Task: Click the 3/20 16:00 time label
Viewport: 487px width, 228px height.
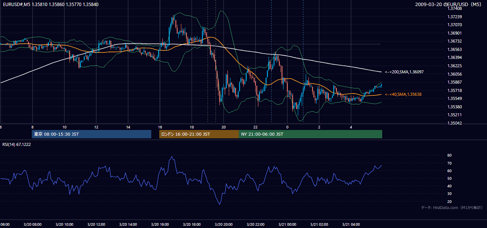Action: (x=160, y=225)
